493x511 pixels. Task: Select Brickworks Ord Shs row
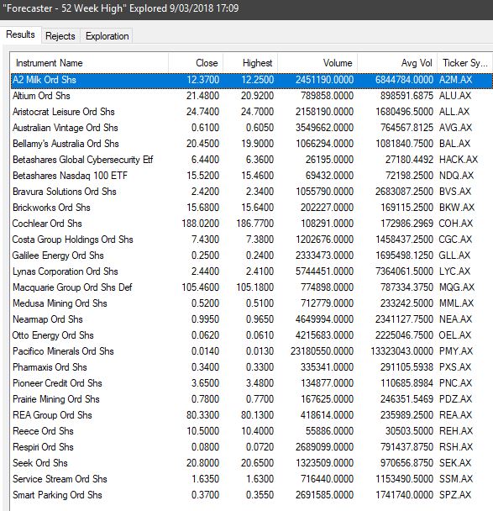[x=252, y=208]
